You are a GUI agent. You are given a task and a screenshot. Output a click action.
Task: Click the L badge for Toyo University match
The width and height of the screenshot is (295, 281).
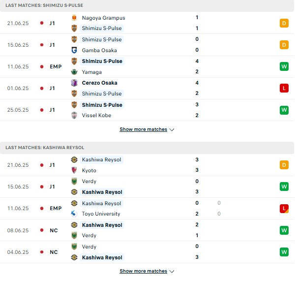(x=284, y=209)
